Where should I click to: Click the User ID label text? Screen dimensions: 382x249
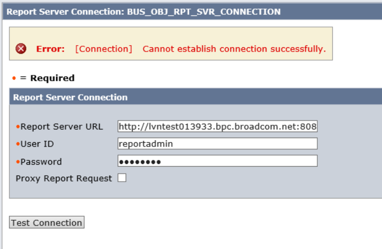(37, 144)
